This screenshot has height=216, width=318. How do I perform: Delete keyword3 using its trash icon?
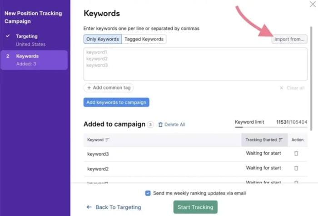pyautogui.click(x=296, y=154)
